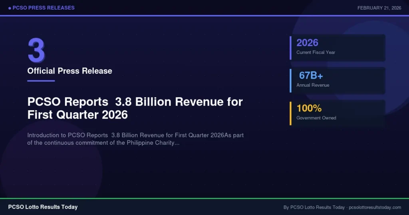Viewport: 409px width, 215px height.
Task: Select the 2026 stat value
Action: click(x=307, y=42)
